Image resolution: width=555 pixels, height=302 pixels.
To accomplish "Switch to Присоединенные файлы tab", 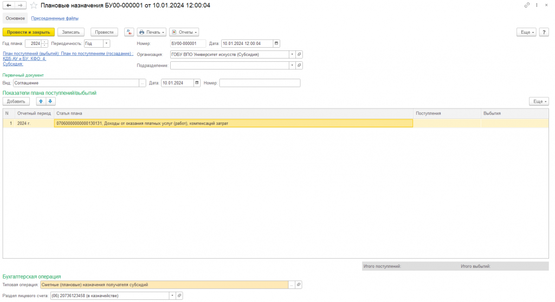I will [x=55, y=18].
